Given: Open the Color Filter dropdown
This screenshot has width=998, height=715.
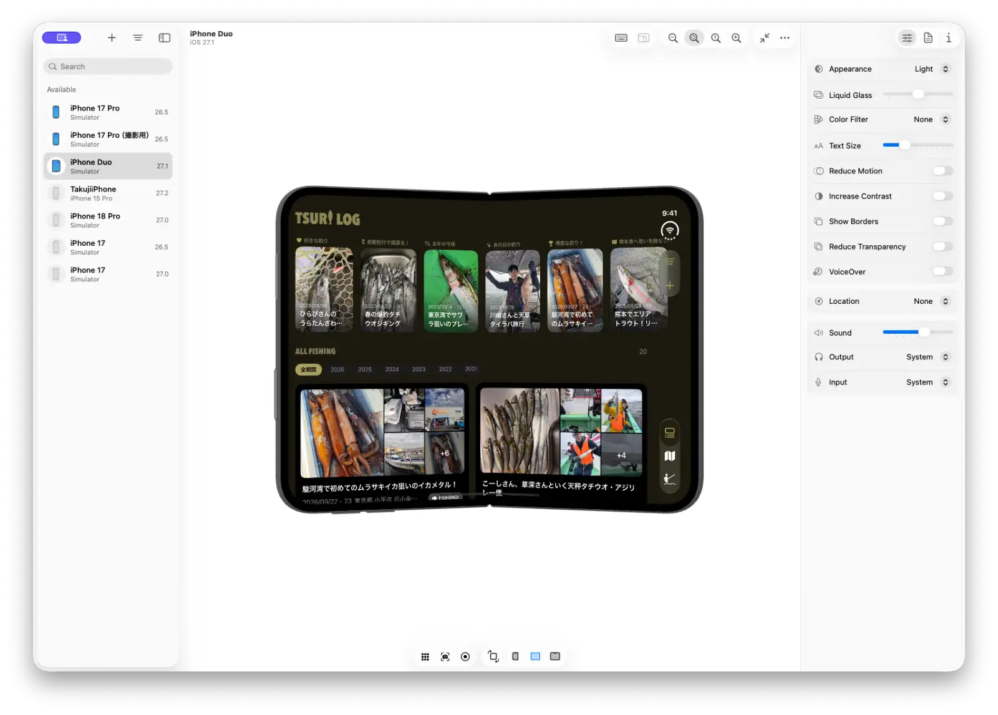Looking at the screenshot, I should (932, 120).
